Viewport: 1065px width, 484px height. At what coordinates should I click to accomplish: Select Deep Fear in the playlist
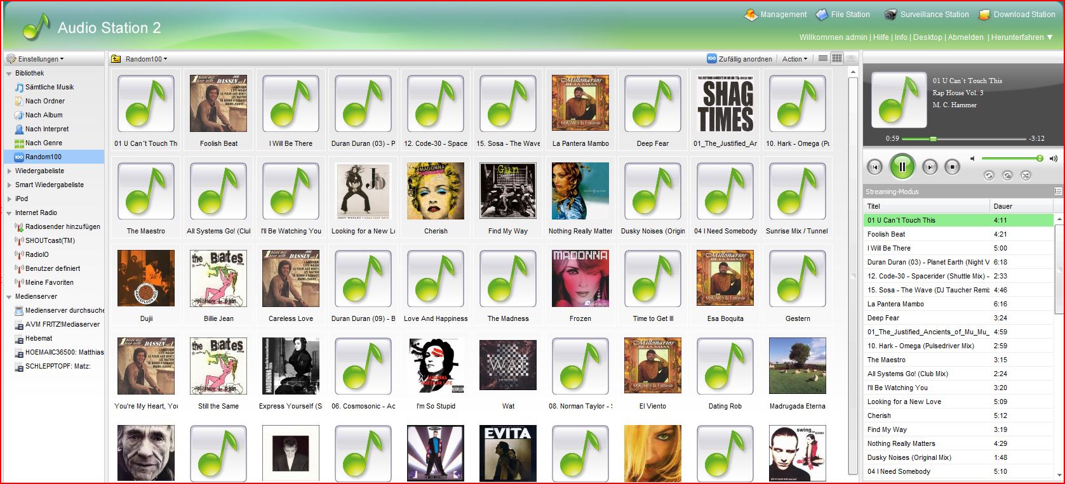pos(958,318)
